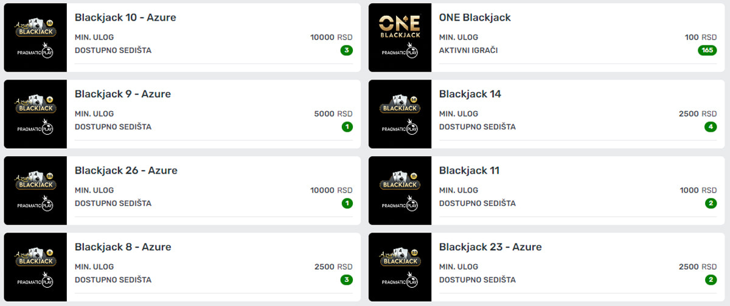The image size is (730, 306).
Task: Select the Blackjack 14 title text
Action: (x=470, y=94)
